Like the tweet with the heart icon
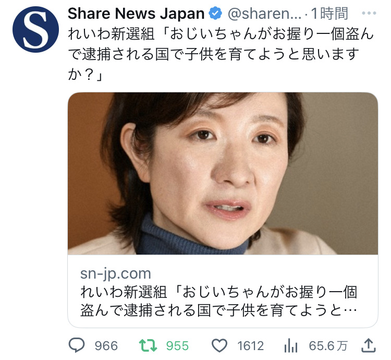The image size is (391, 360). point(219,345)
